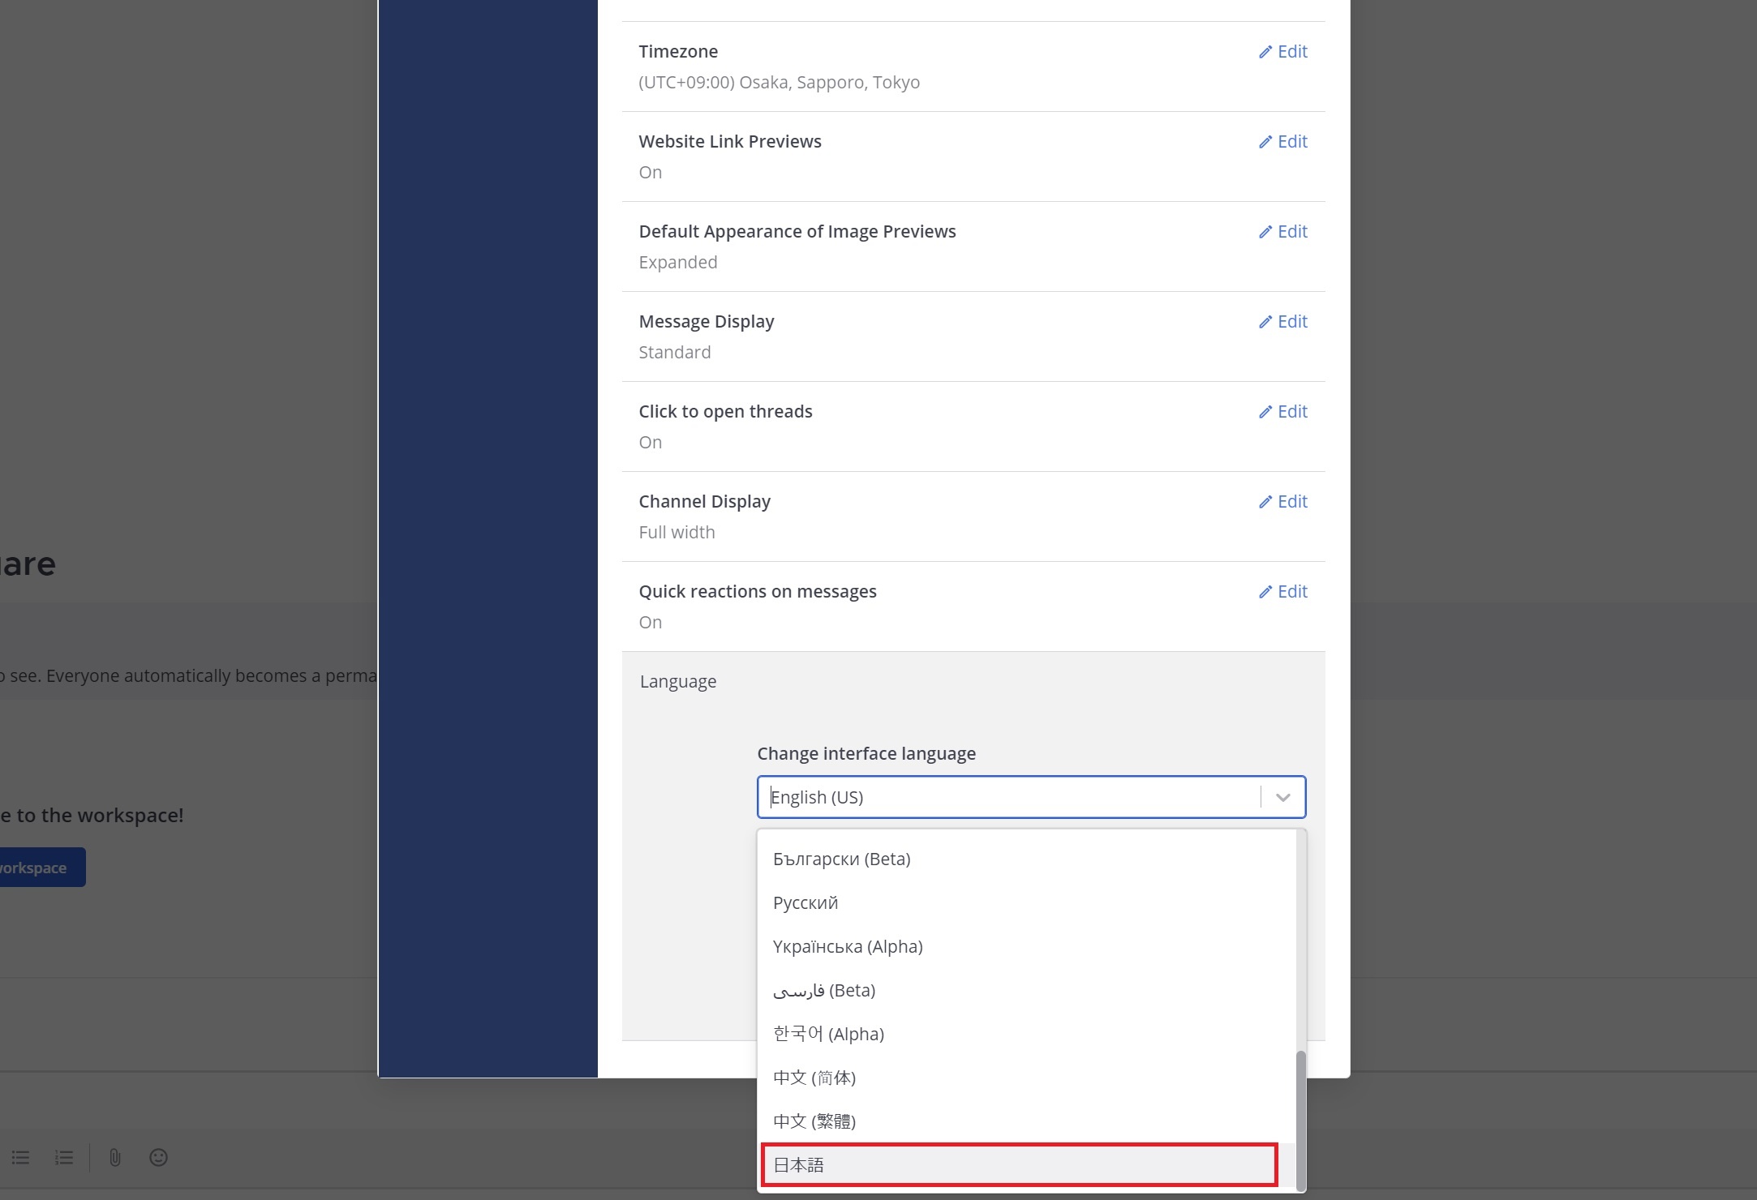Edit the Message Display setting
The image size is (1757, 1200).
point(1283,322)
